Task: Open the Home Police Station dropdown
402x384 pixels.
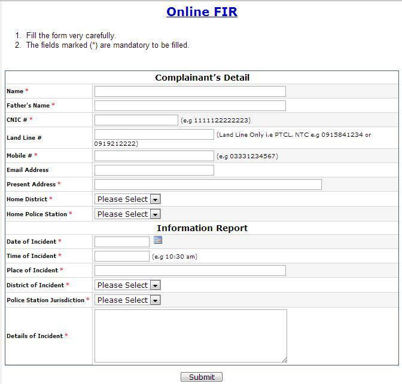Action: pos(127,214)
